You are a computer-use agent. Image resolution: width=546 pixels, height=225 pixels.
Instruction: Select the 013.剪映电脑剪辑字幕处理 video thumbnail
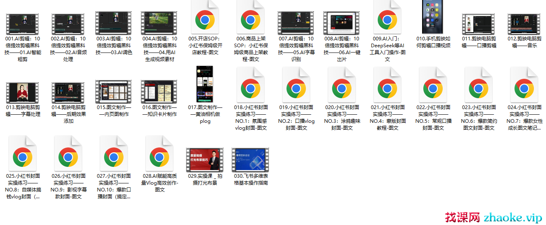coord(23,93)
